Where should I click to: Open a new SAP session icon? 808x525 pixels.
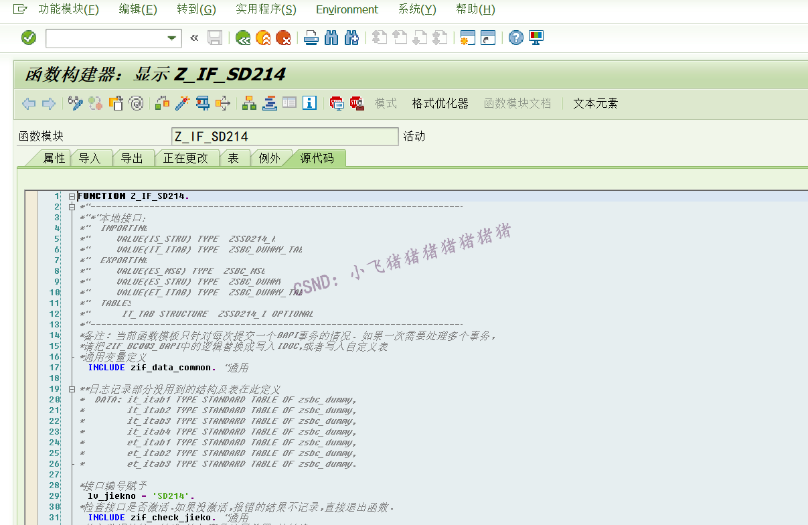click(x=467, y=38)
